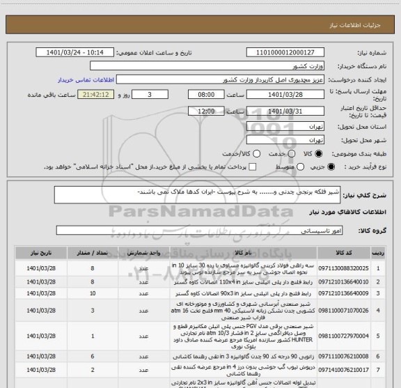The width and height of the screenshot is (401, 388).
Task: Select the کالا radio button
Action: coord(319,153)
